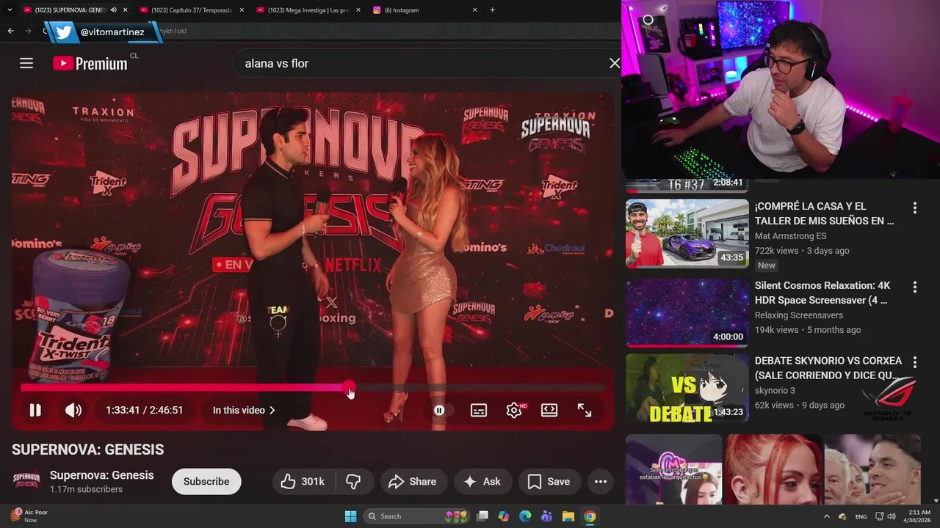Open the 'Air: Poor' weather widget

(29, 516)
